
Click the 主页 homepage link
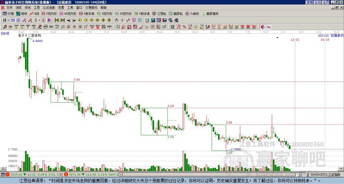(326, 2)
